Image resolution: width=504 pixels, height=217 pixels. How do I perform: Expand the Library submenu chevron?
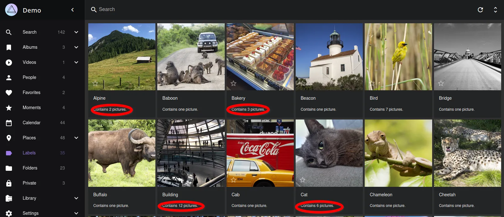76,198
